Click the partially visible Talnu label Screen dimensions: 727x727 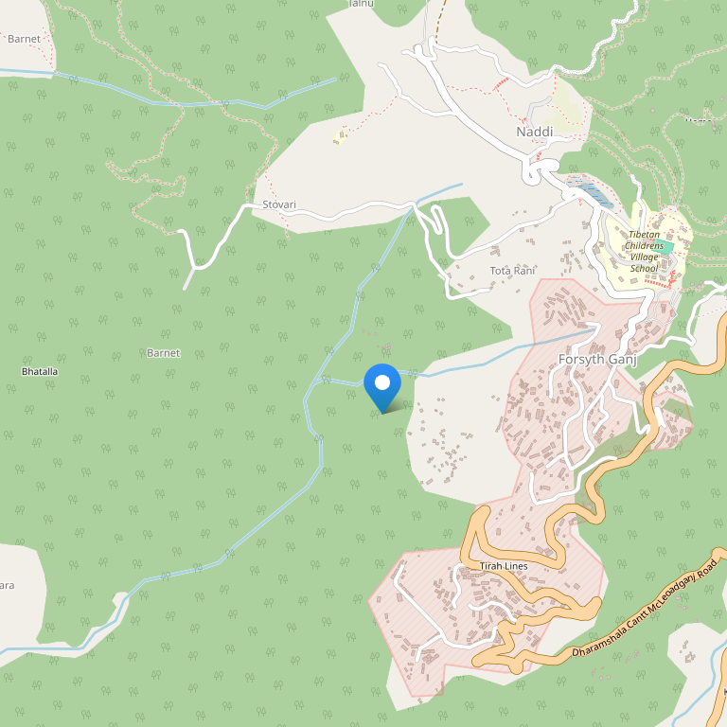click(x=361, y=3)
